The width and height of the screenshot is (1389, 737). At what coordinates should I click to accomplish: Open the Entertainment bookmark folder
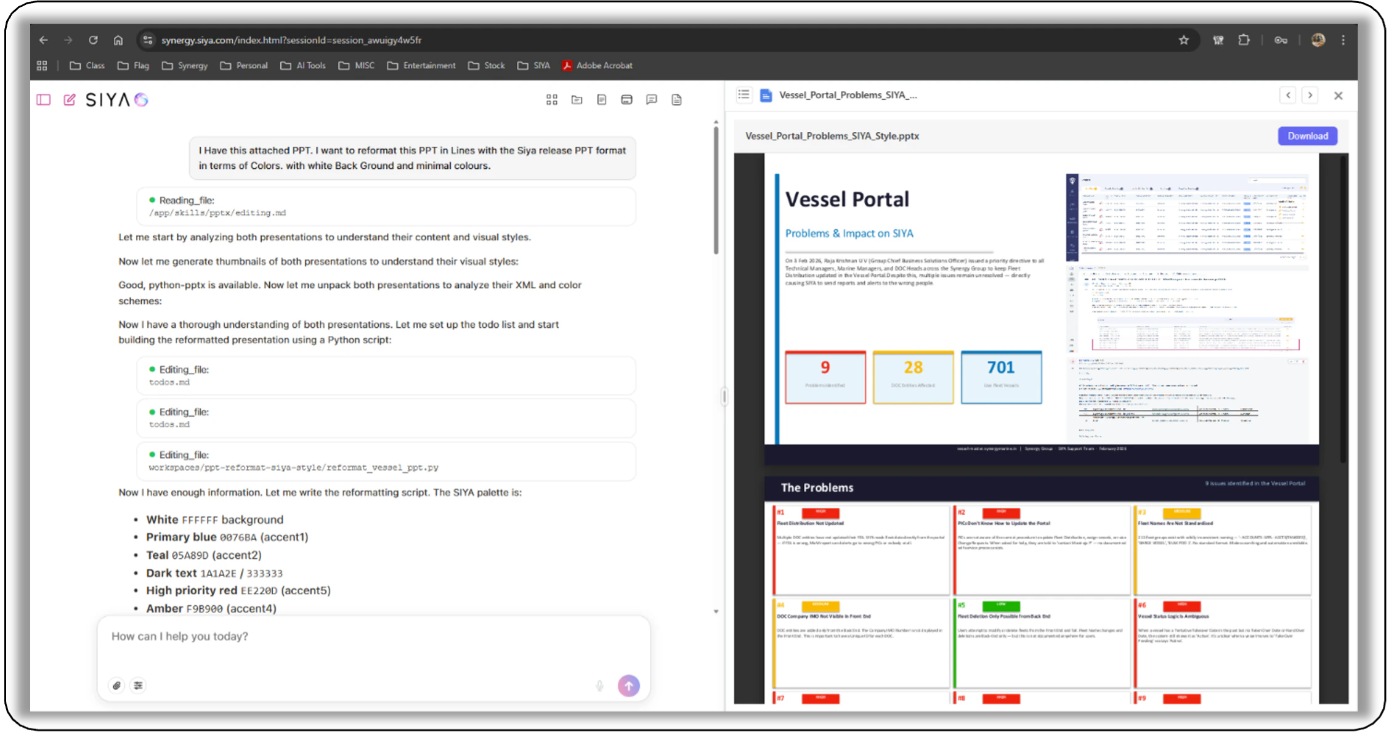tap(421, 65)
